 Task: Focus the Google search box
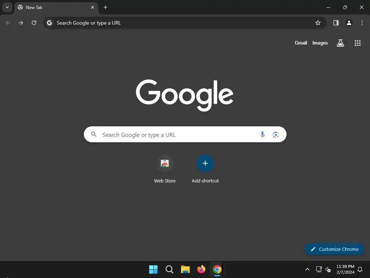click(x=185, y=135)
